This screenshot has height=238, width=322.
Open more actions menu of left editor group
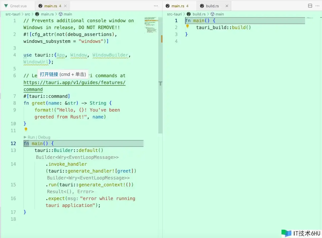(156, 6)
